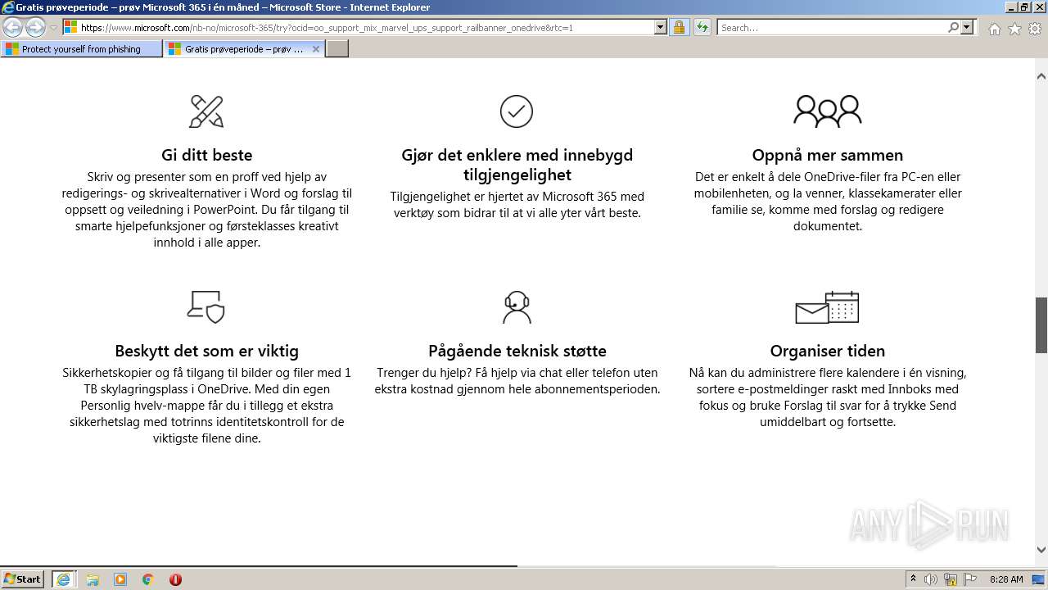Click the laptop with shield icon
This screenshot has height=590, width=1048.
coord(206,306)
